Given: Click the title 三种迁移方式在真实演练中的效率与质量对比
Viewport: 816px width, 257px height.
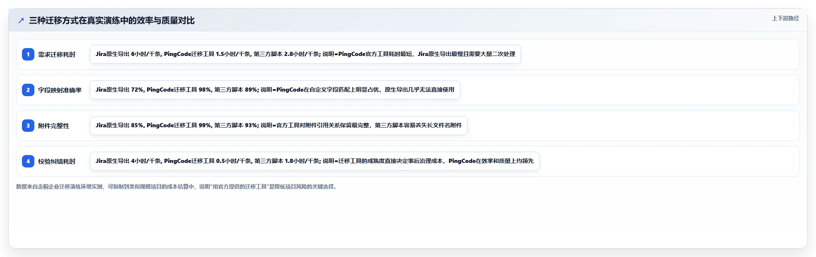Looking at the screenshot, I should click(x=112, y=21).
